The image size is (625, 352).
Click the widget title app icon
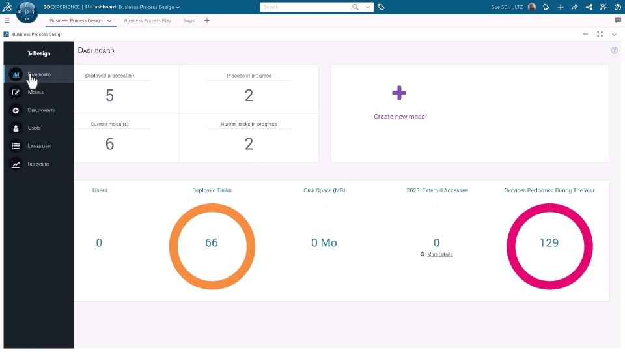click(x=7, y=35)
